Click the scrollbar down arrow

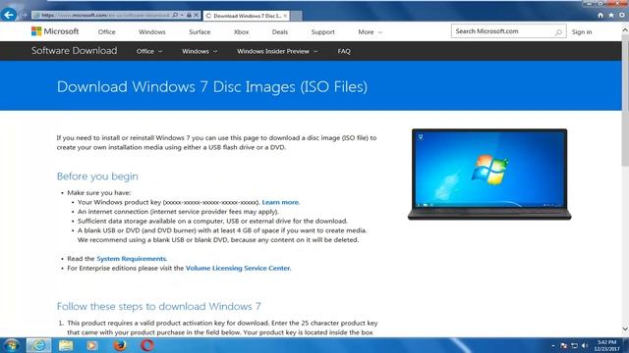click(x=625, y=329)
